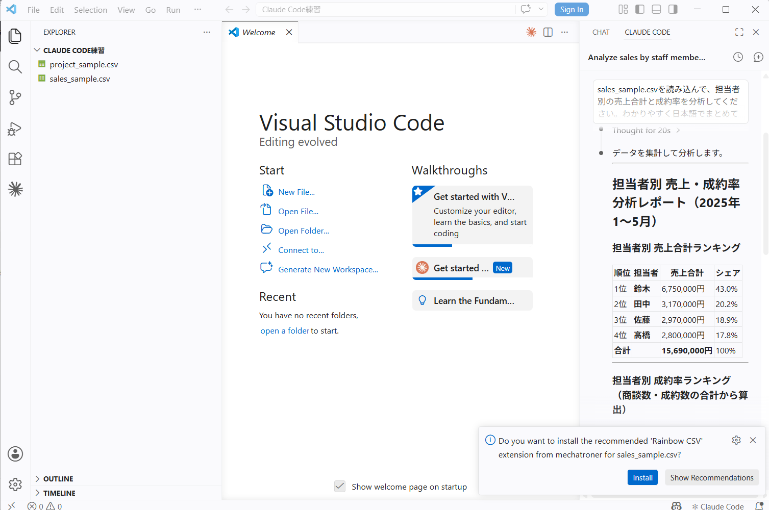Toggle the secondary side bar
Viewport: 769px width, 510px height.
673,9
